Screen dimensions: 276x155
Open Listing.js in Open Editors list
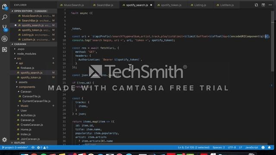34,35
